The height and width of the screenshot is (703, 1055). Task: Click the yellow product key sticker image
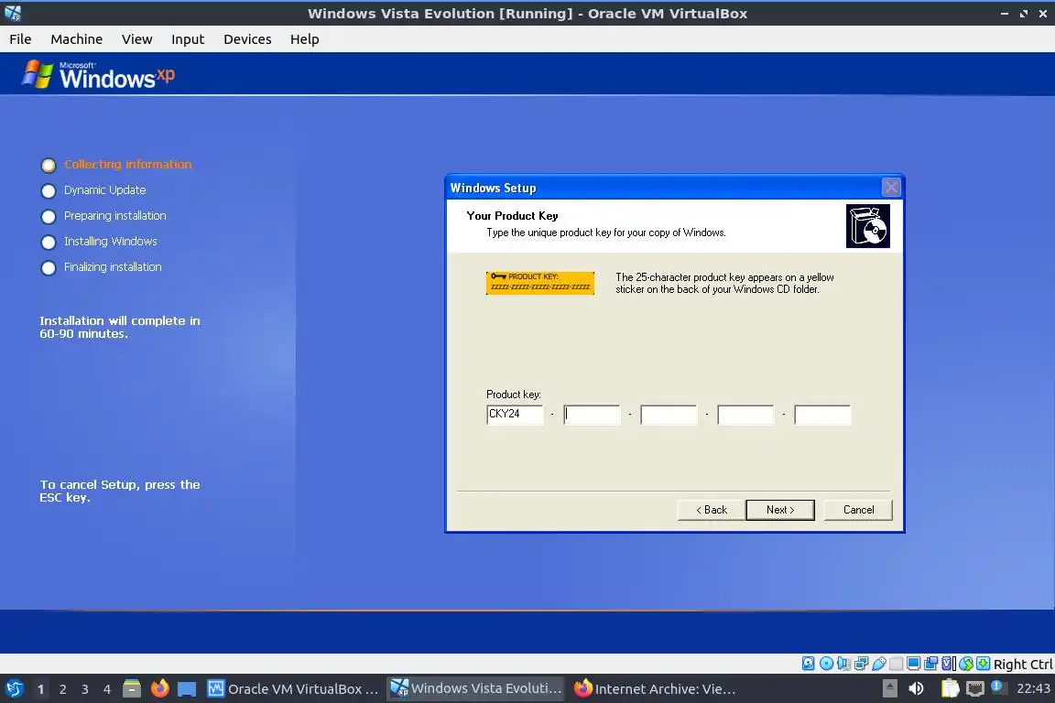tap(540, 283)
